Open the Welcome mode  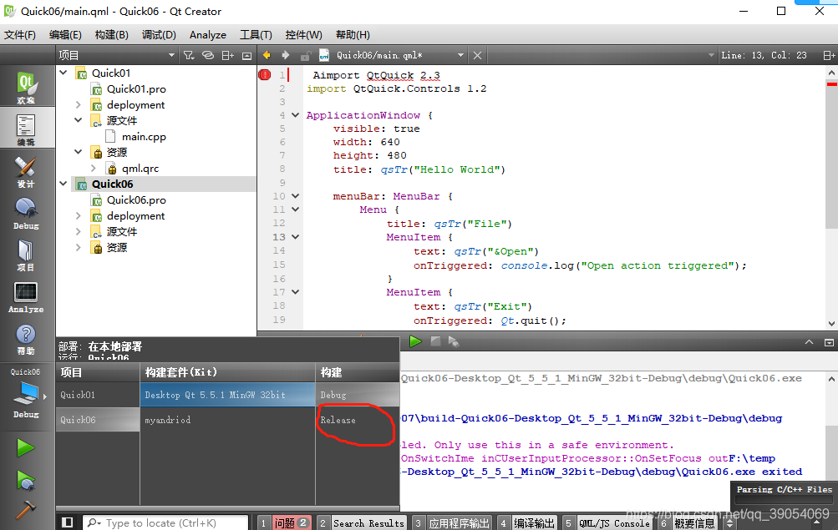(x=26, y=87)
